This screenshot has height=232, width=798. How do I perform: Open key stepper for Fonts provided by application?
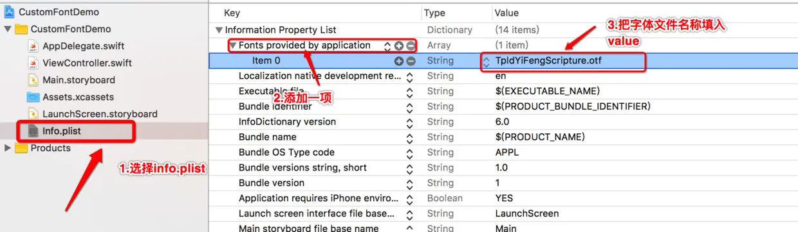pyautogui.click(x=387, y=46)
